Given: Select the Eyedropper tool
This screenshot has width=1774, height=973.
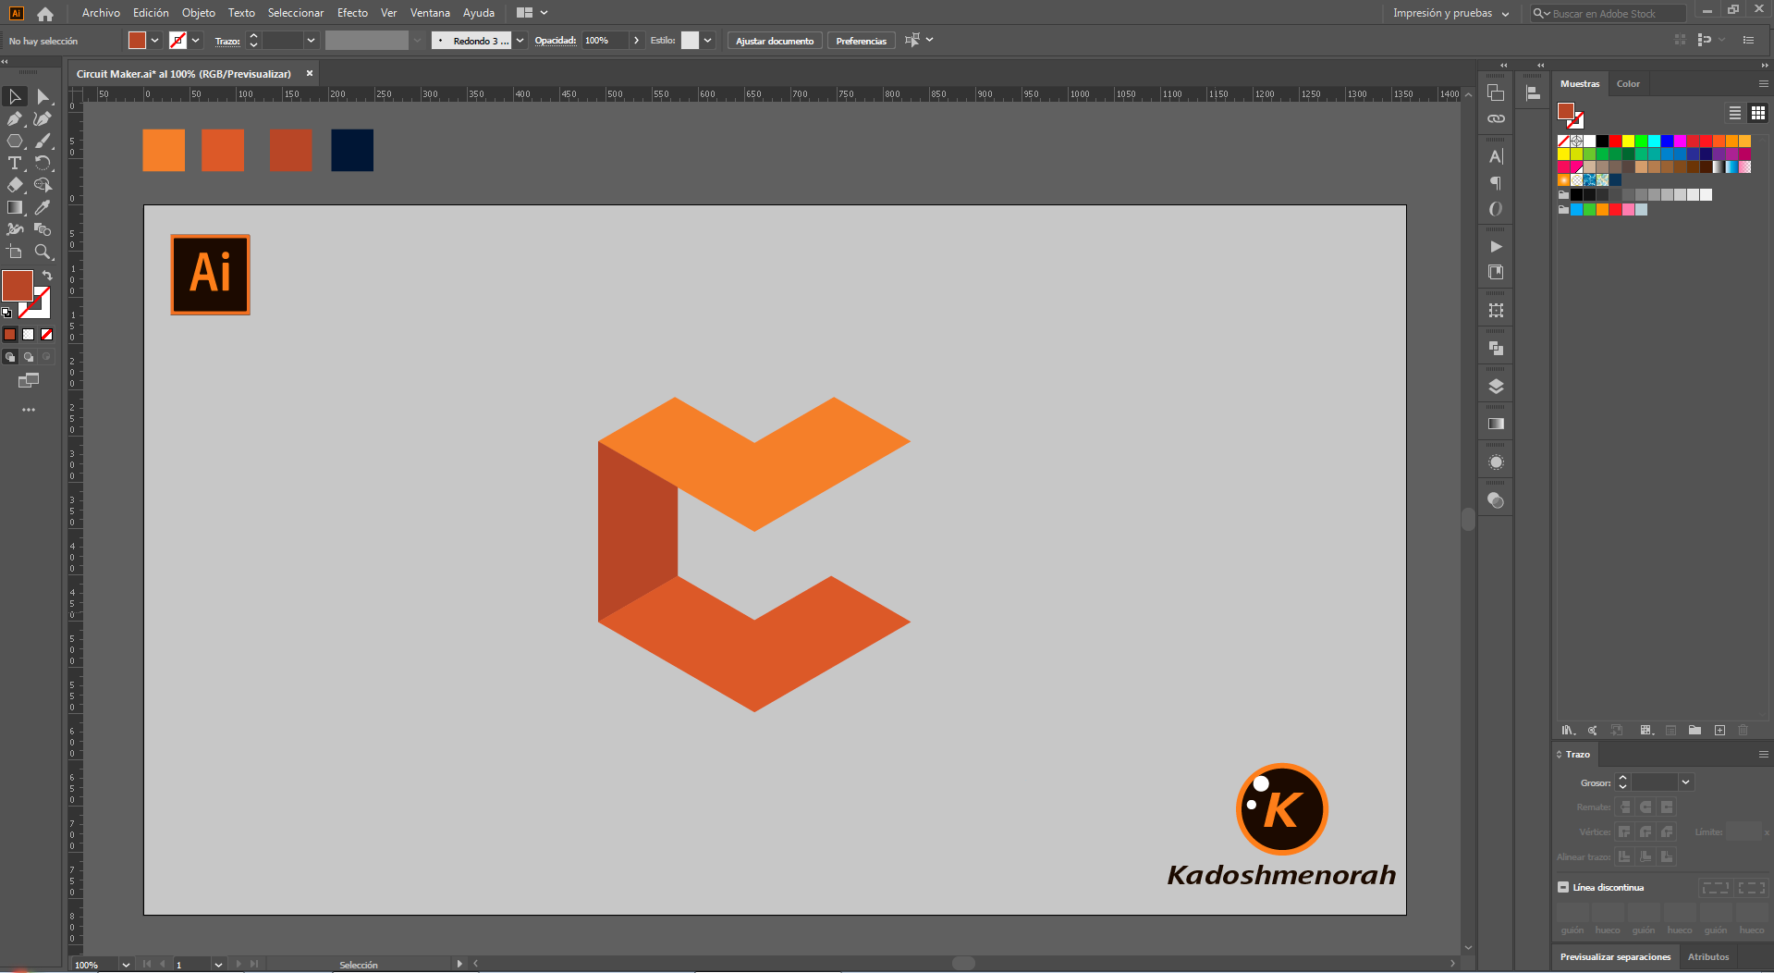Looking at the screenshot, I should pyautogui.click(x=43, y=207).
